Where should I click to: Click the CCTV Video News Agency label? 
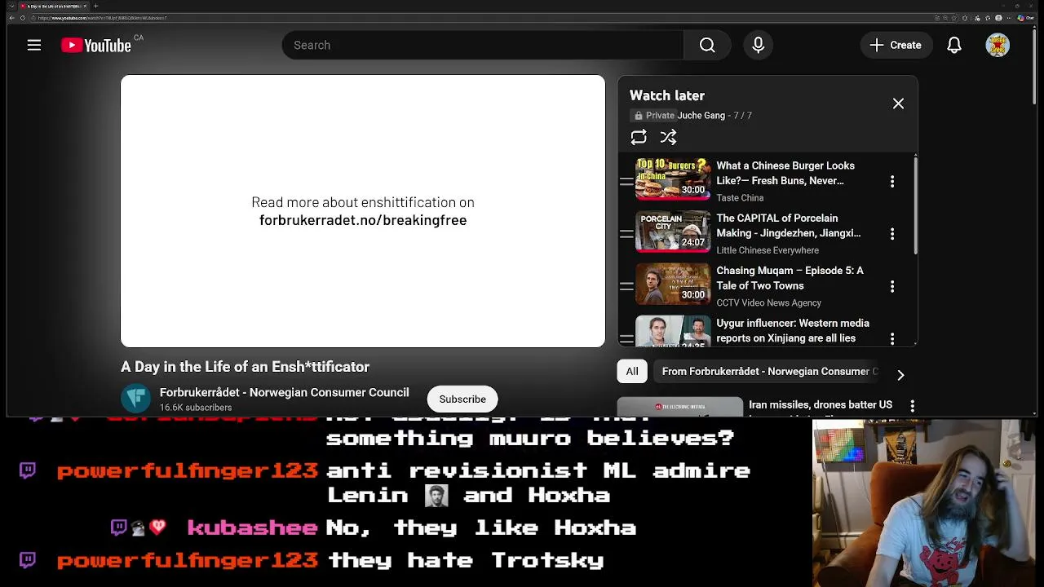pos(769,302)
